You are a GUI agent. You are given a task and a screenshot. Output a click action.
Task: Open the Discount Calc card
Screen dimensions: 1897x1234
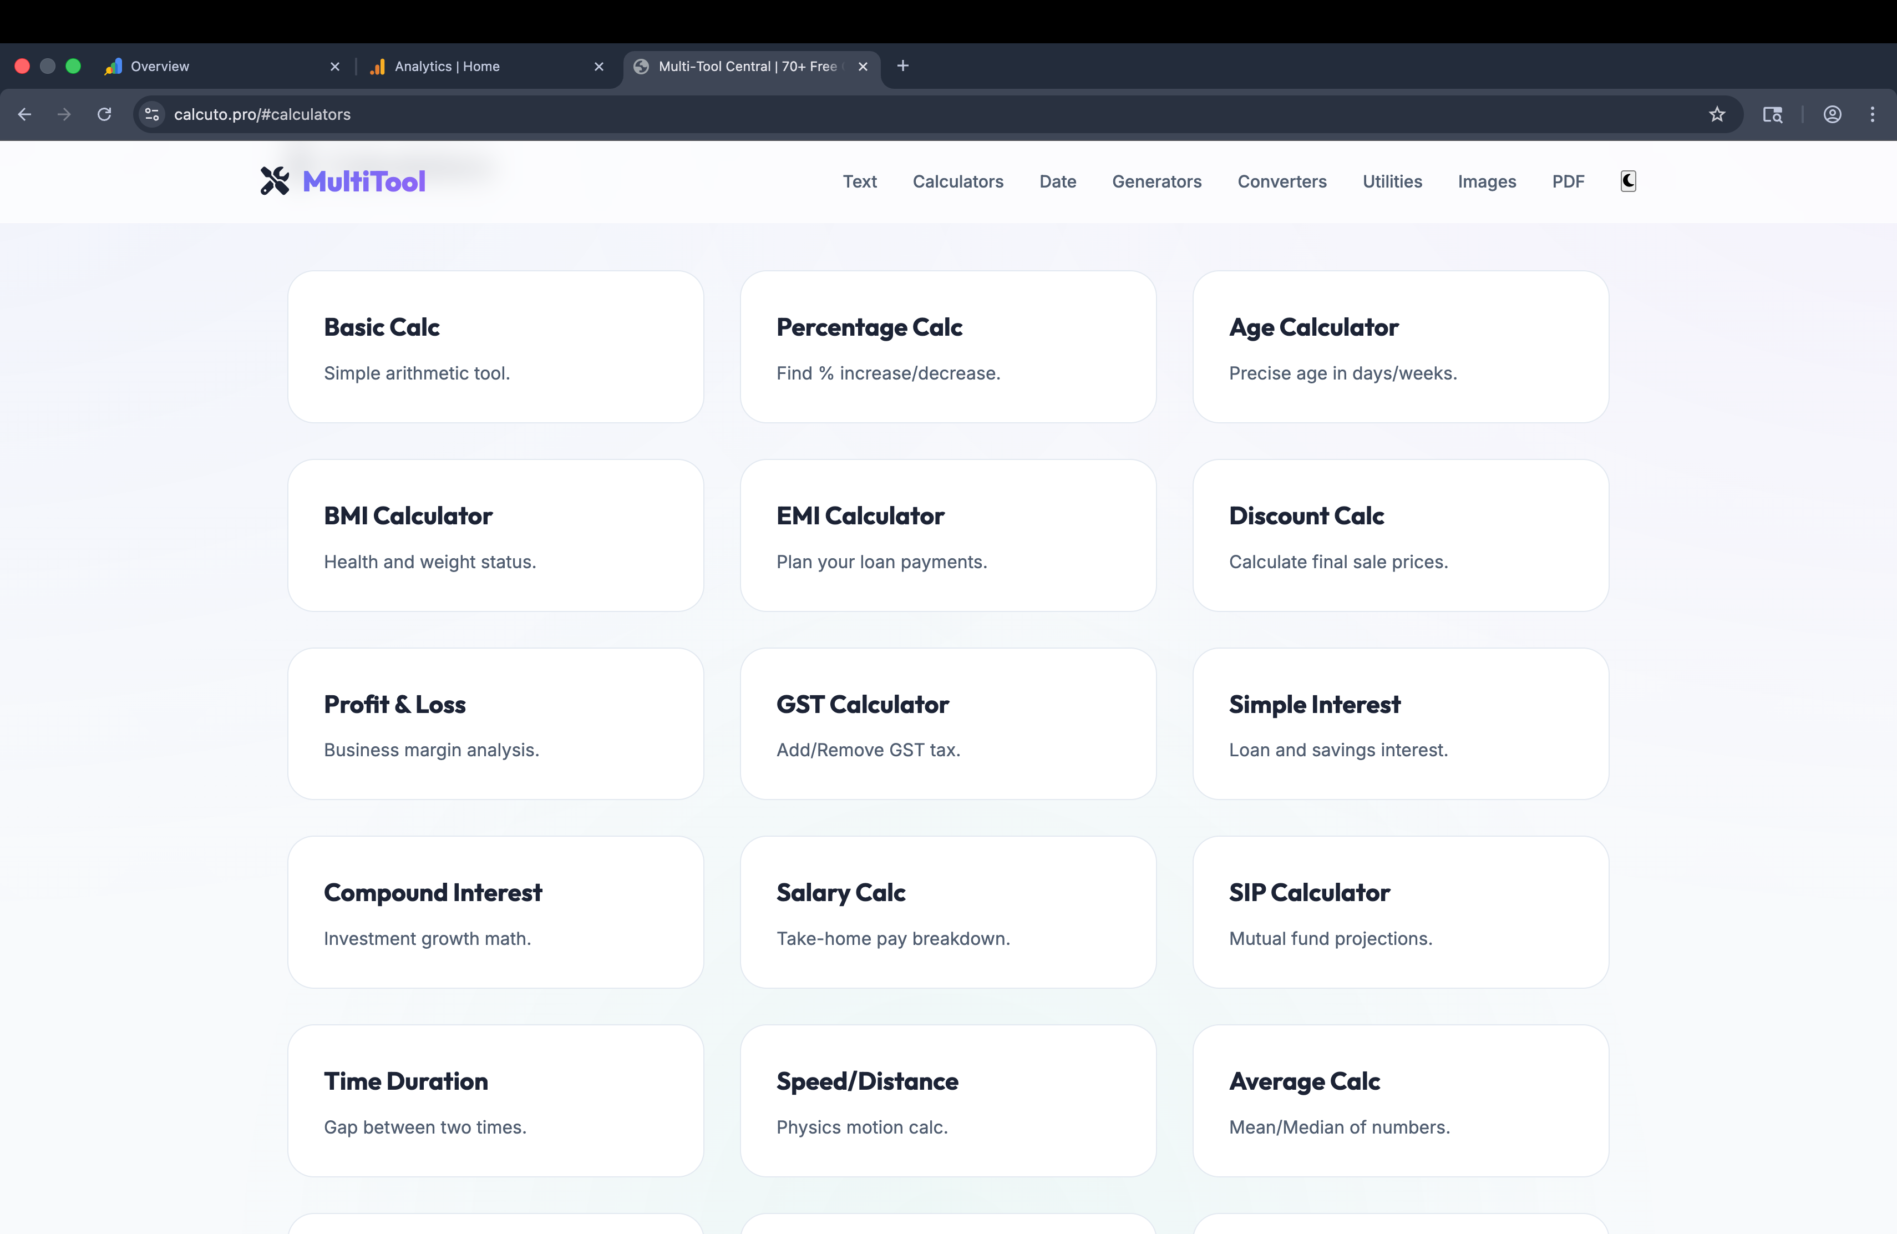1401,535
